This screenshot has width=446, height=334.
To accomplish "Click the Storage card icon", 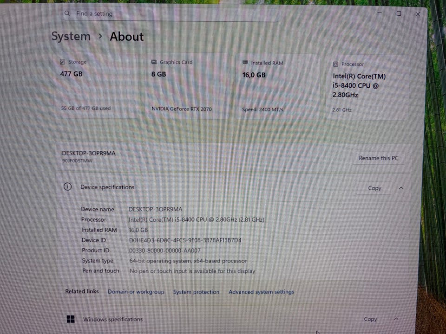I will 62,62.
